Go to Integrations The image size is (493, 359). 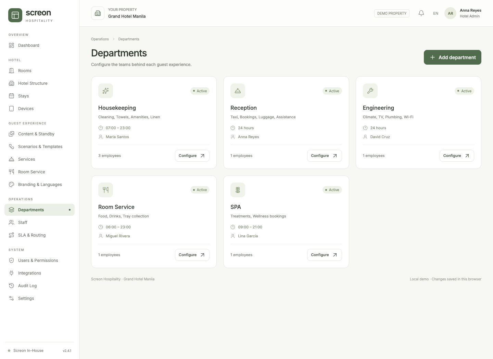click(x=39, y=273)
